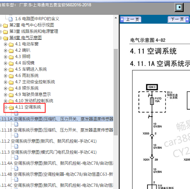Image resolution: width=190 pixels, height=189 pixels.
Task: Open 4.11.3 模式风门电机及控制 document
Action: point(48,152)
